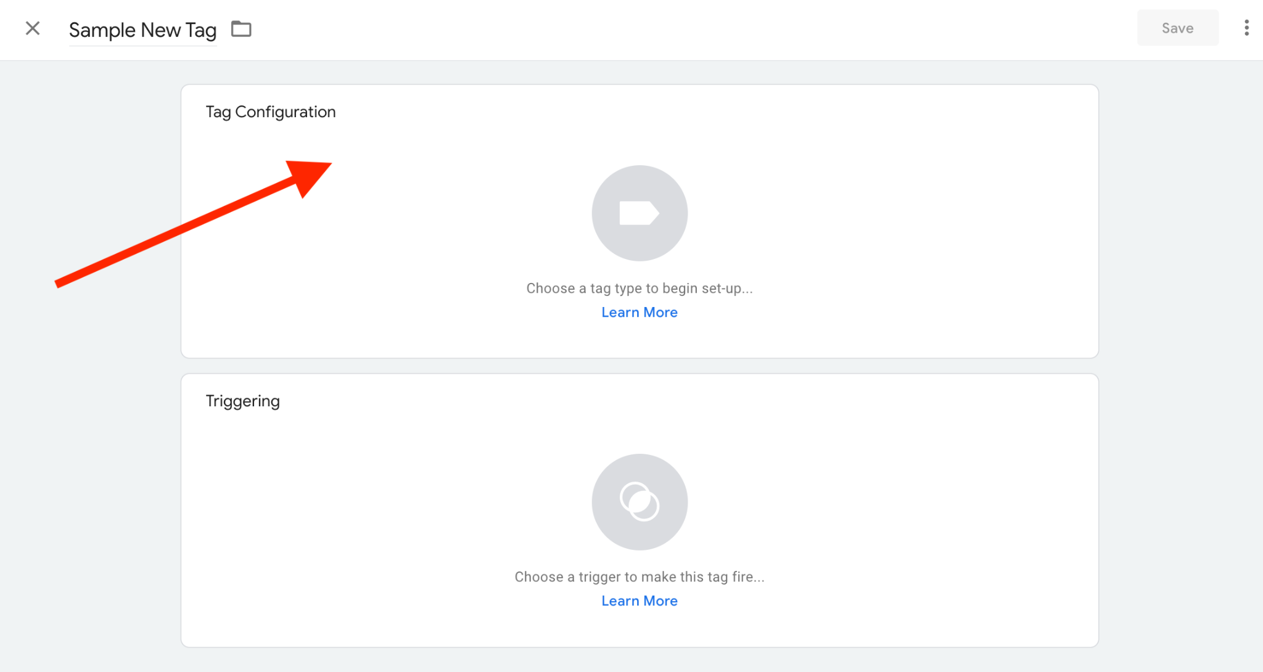Click the gray gap between the two cards
1263x672 pixels.
[640, 366]
